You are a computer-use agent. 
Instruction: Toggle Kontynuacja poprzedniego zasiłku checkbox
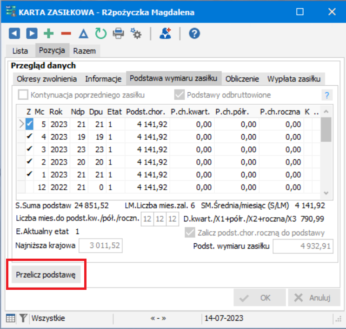23,95
